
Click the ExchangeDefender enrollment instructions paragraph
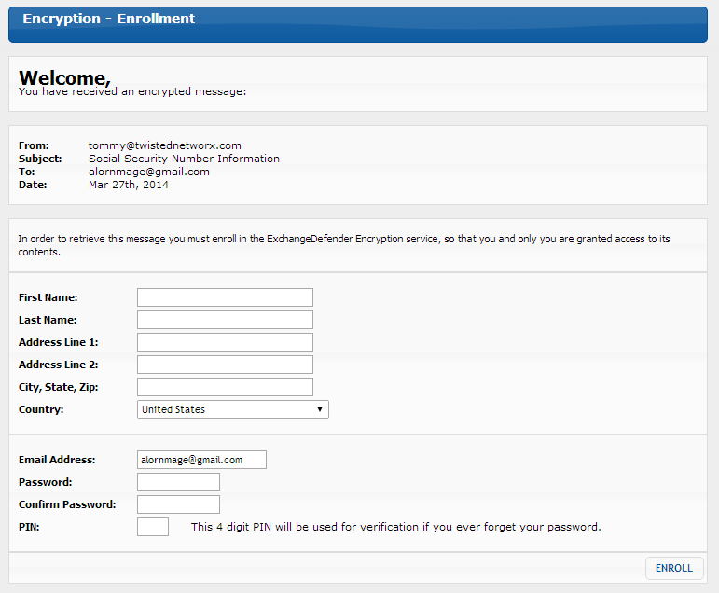344,245
